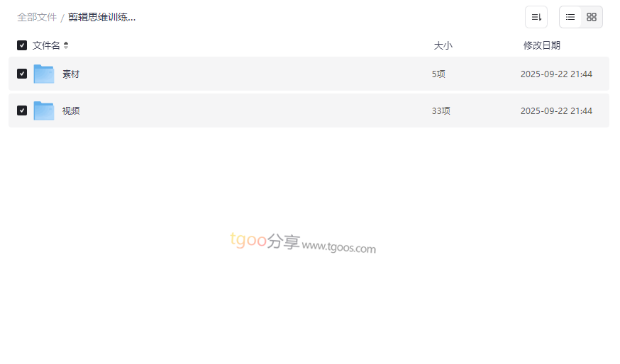Click the 视频 folder icon
The width and height of the screenshot is (620, 364).
tap(44, 110)
